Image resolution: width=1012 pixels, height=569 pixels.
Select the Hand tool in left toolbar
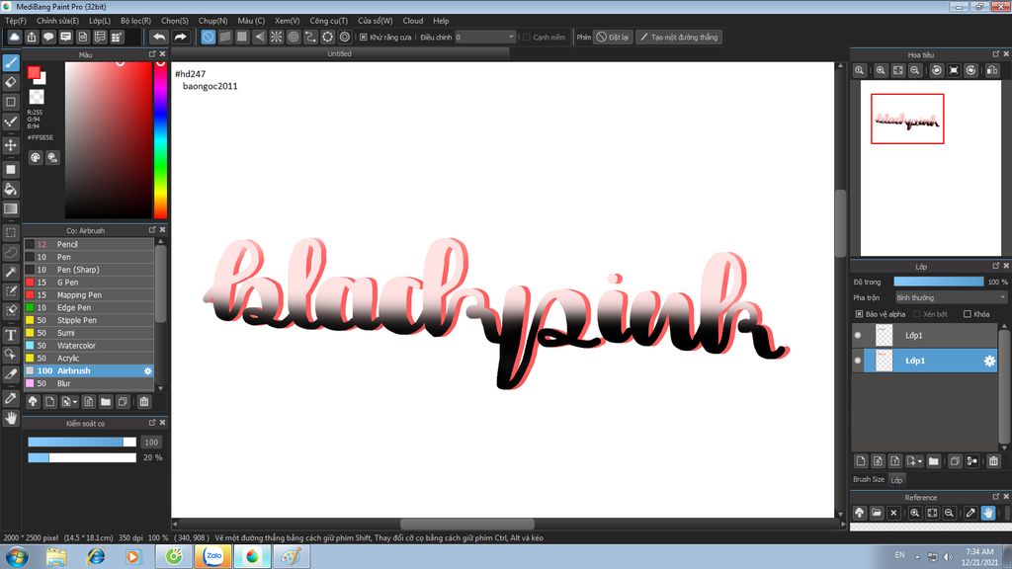click(10, 418)
